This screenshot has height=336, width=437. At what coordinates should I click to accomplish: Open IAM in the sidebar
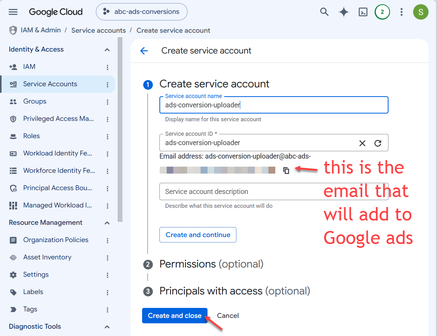coord(29,67)
